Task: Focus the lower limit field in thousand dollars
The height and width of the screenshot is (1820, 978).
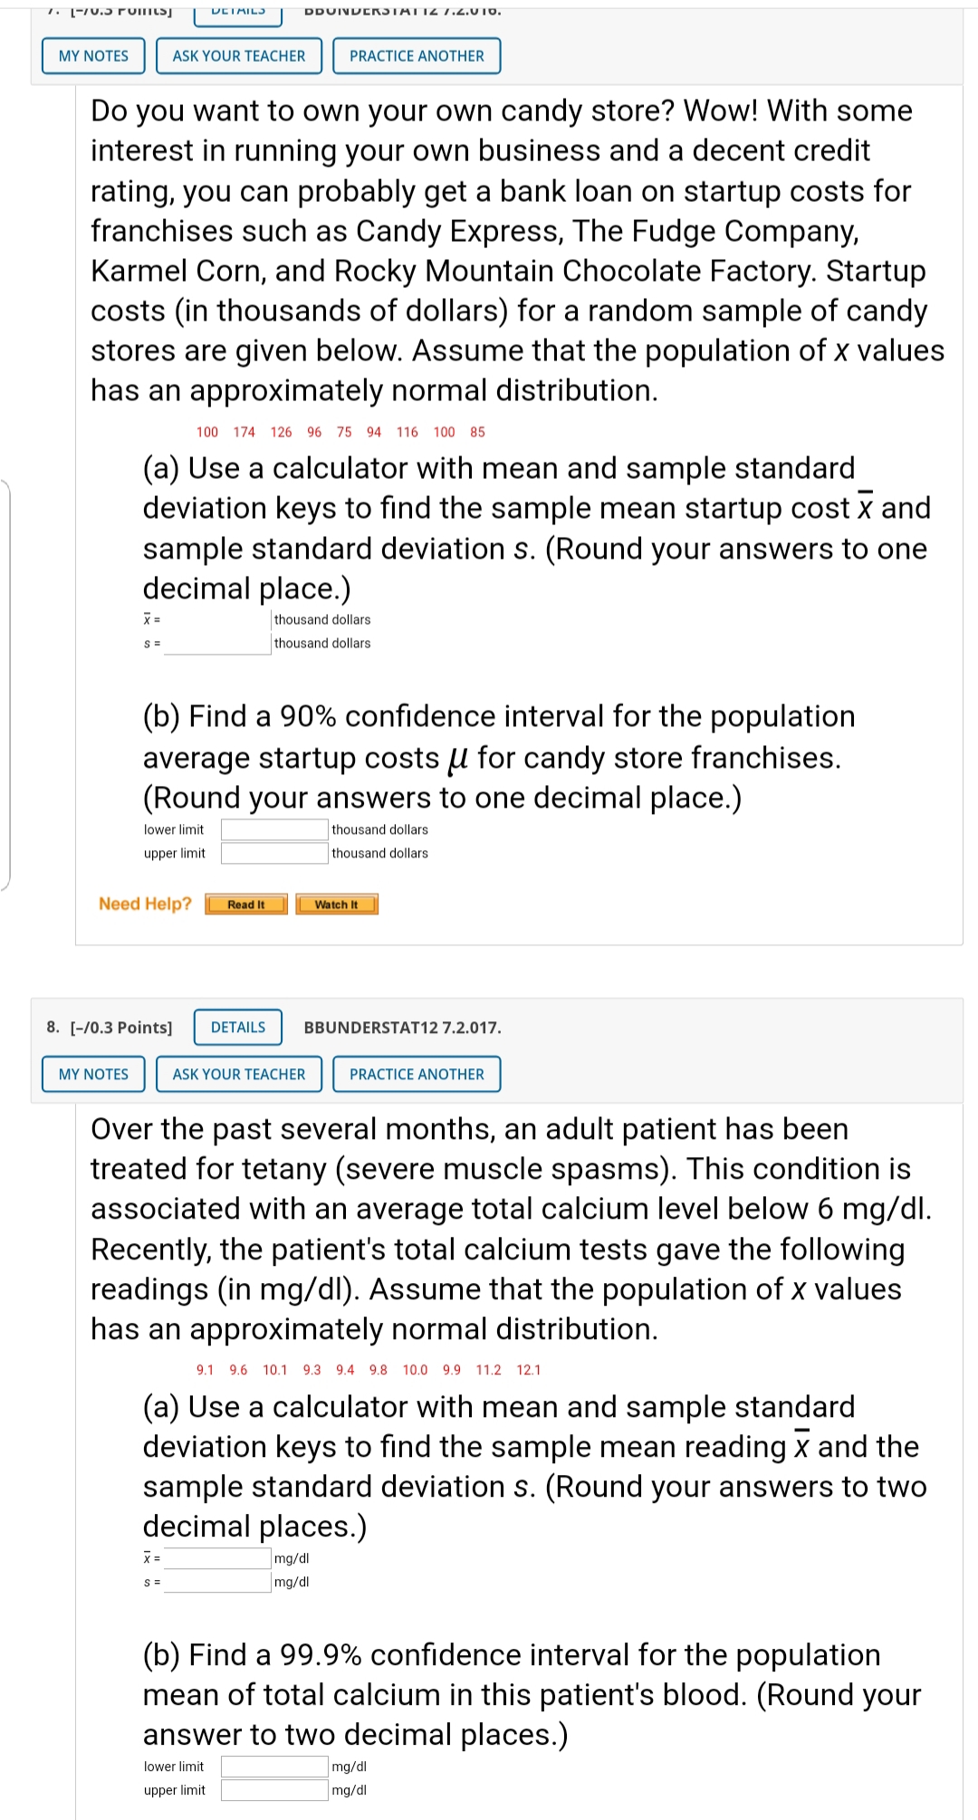Action: pyautogui.click(x=274, y=829)
